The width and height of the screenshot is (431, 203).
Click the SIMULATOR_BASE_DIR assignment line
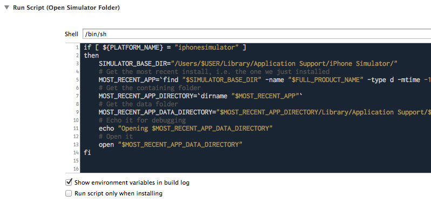(x=248, y=64)
